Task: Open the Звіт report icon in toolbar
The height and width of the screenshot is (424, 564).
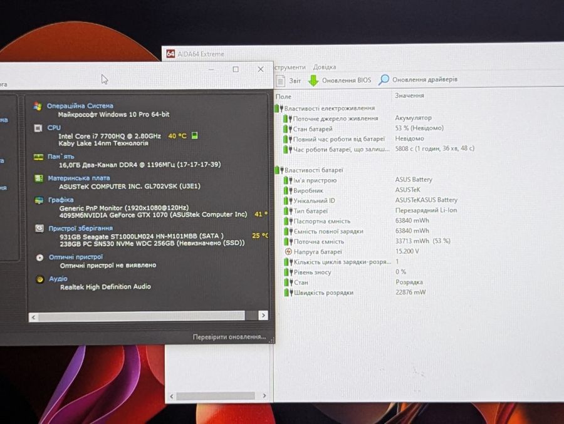Action: (281, 81)
